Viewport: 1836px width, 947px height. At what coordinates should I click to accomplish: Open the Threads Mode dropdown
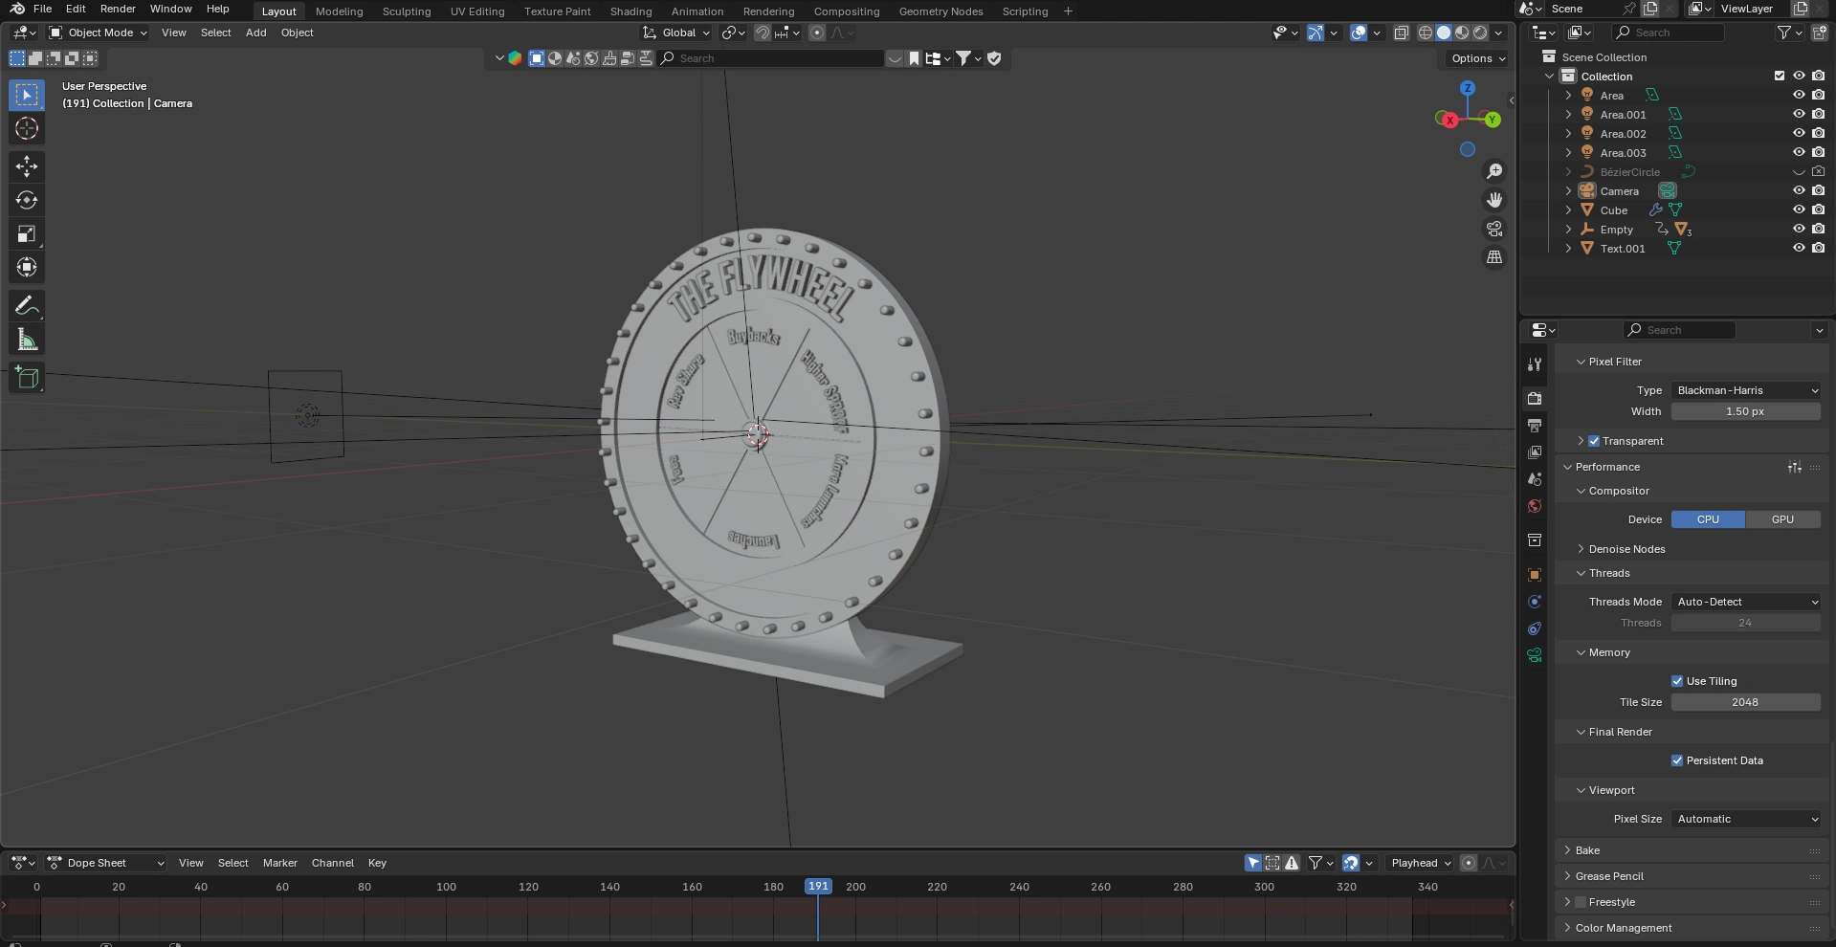[1745, 602]
